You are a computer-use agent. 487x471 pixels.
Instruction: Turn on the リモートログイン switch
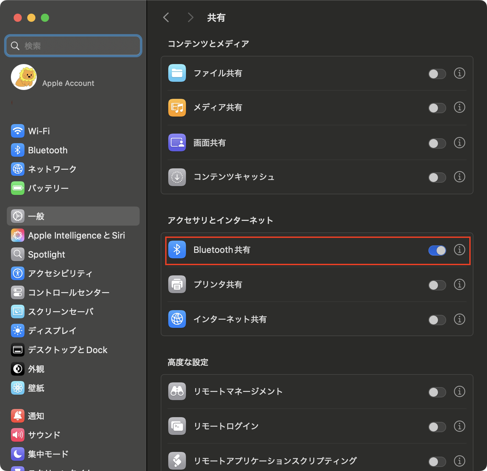437,427
